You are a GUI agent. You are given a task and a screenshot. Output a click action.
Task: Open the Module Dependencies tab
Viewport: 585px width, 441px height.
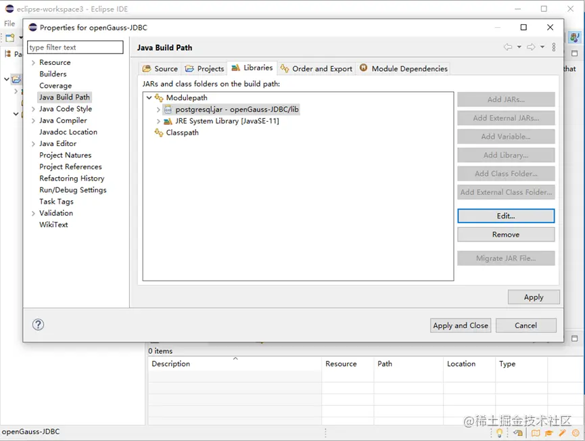(403, 68)
